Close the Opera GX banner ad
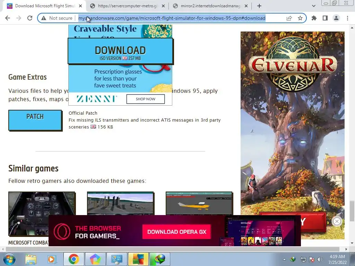The height and width of the screenshot is (266, 355). (x=337, y=221)
